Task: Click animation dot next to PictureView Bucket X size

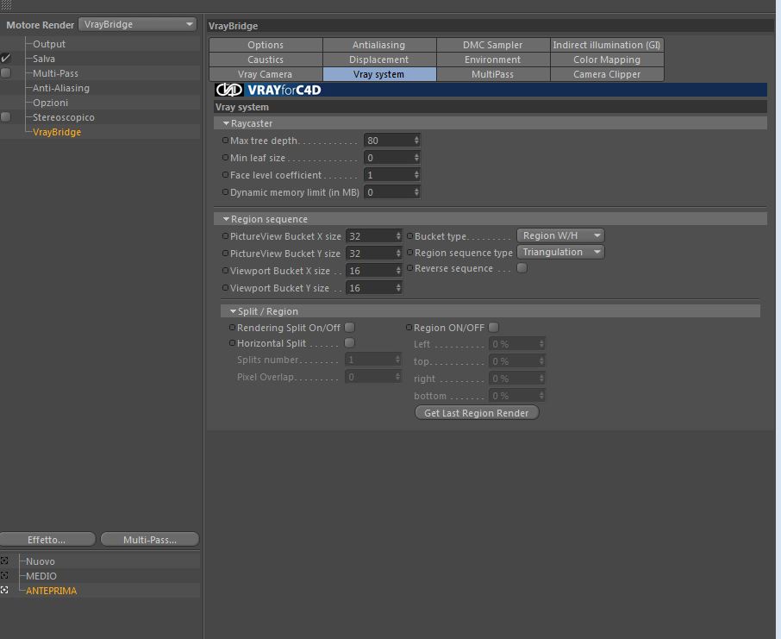Action: pyautogui.click(x=225, y=236)
